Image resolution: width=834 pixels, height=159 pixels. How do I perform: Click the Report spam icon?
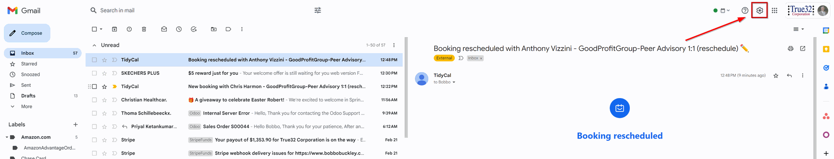[x=129, y=29]
